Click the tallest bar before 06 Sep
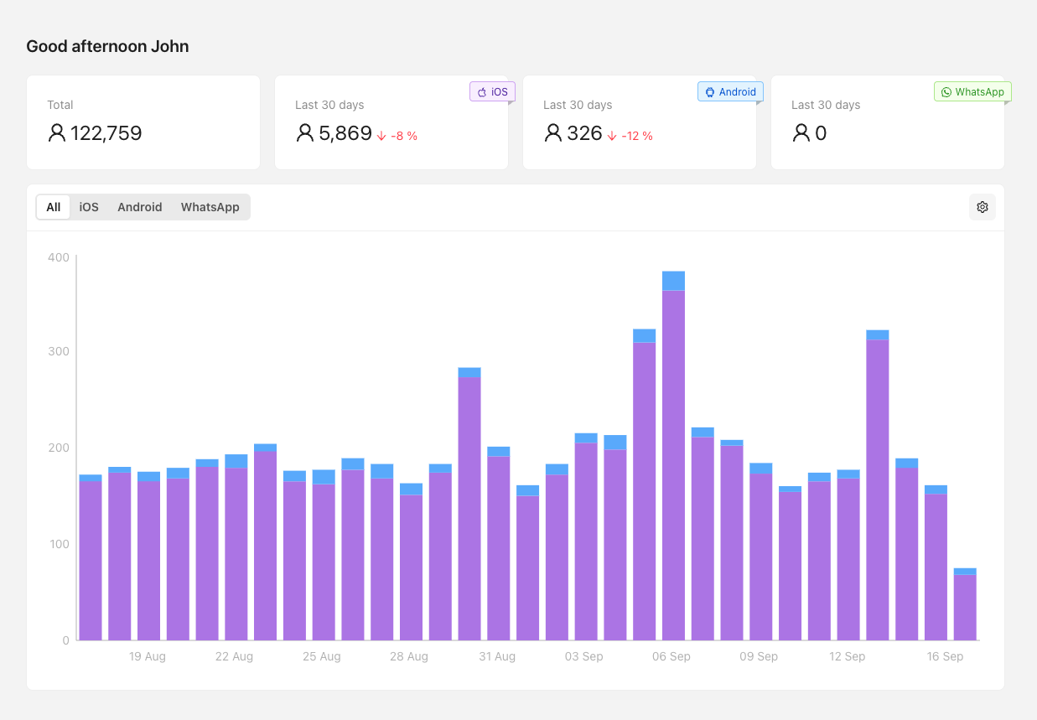 pos(673,461)
